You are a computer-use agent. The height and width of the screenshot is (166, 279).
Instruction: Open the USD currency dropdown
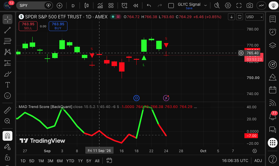[x=255, y=17]
